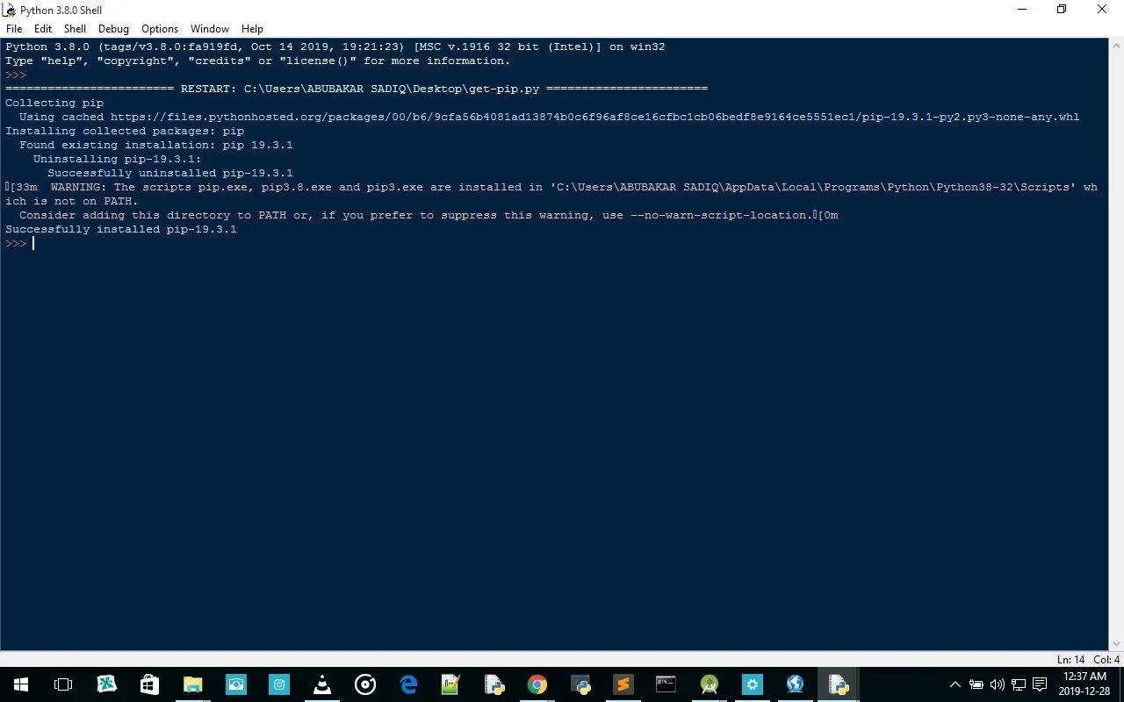Click 'Installing collected packages: pip' line
1124x702 pixels.
(125, 131)
